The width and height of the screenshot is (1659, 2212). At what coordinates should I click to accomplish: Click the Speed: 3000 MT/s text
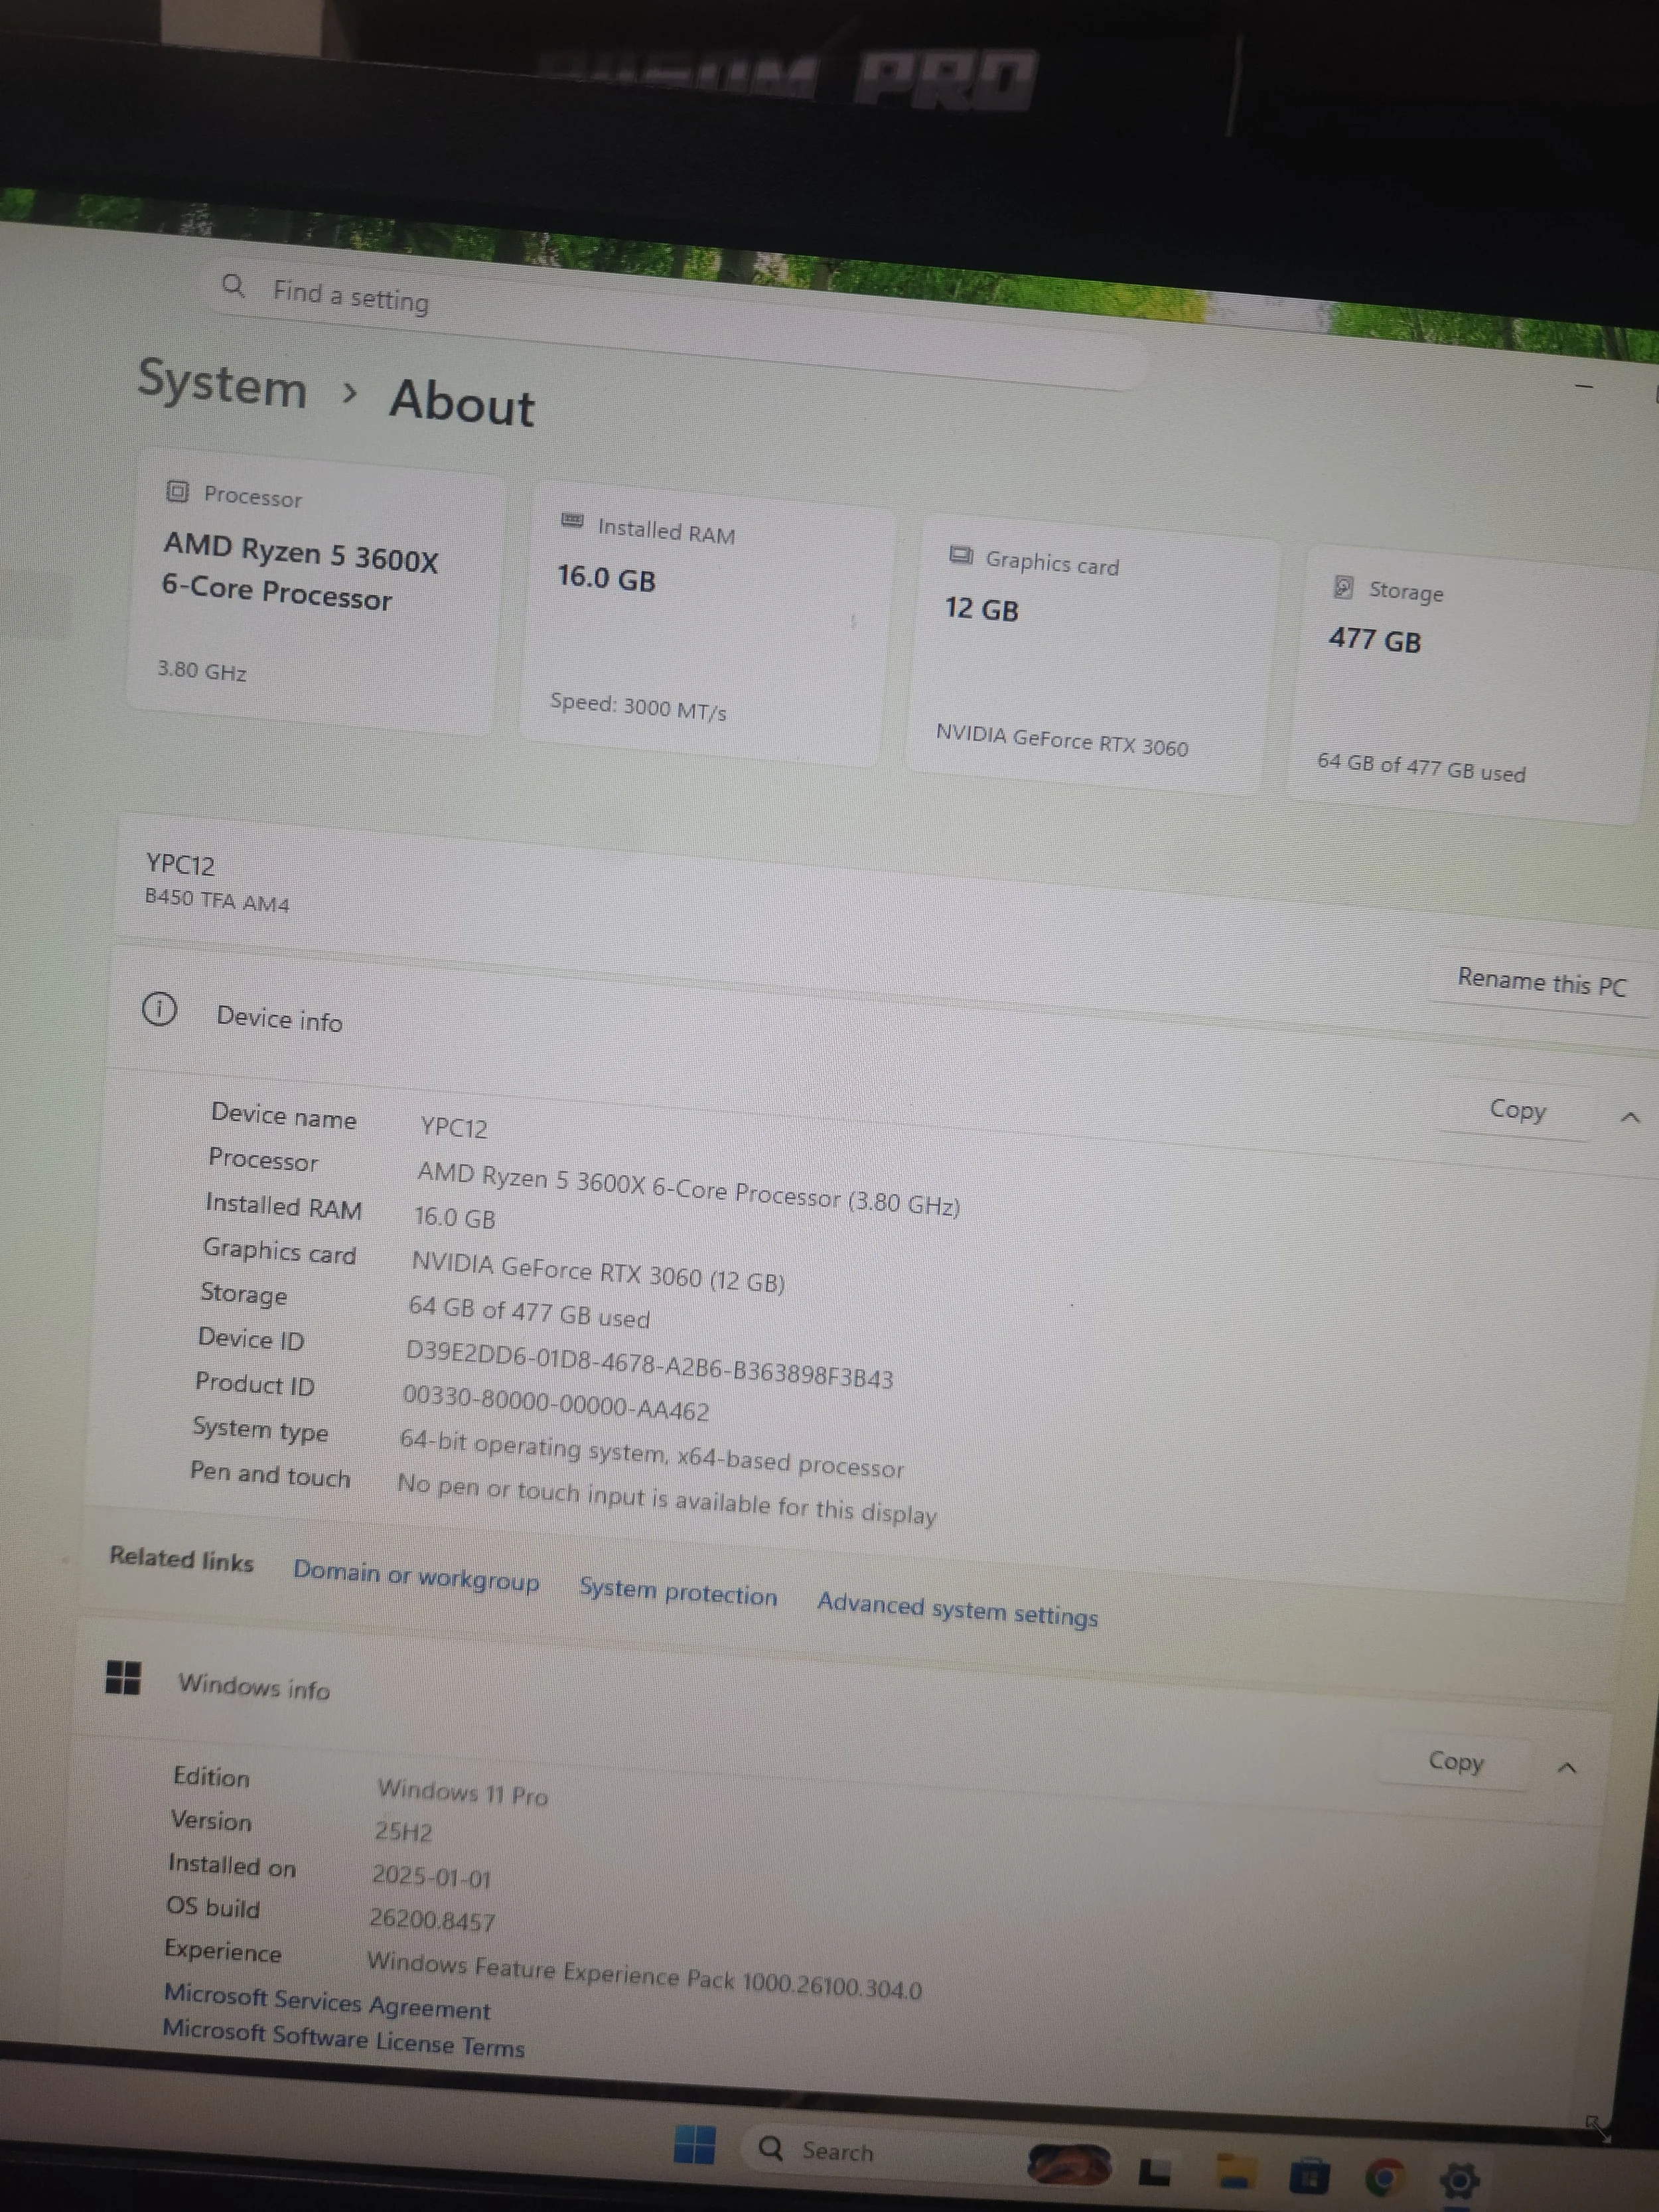pos(638,706)
